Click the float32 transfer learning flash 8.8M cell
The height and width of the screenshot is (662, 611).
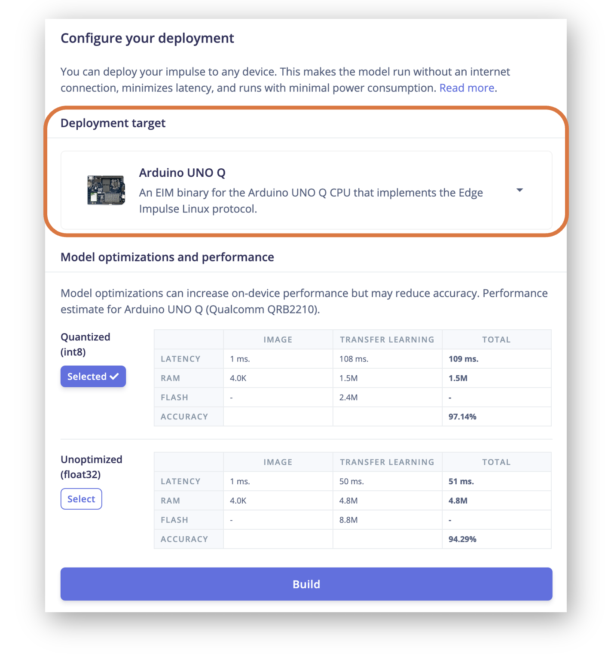coord(387,520)
